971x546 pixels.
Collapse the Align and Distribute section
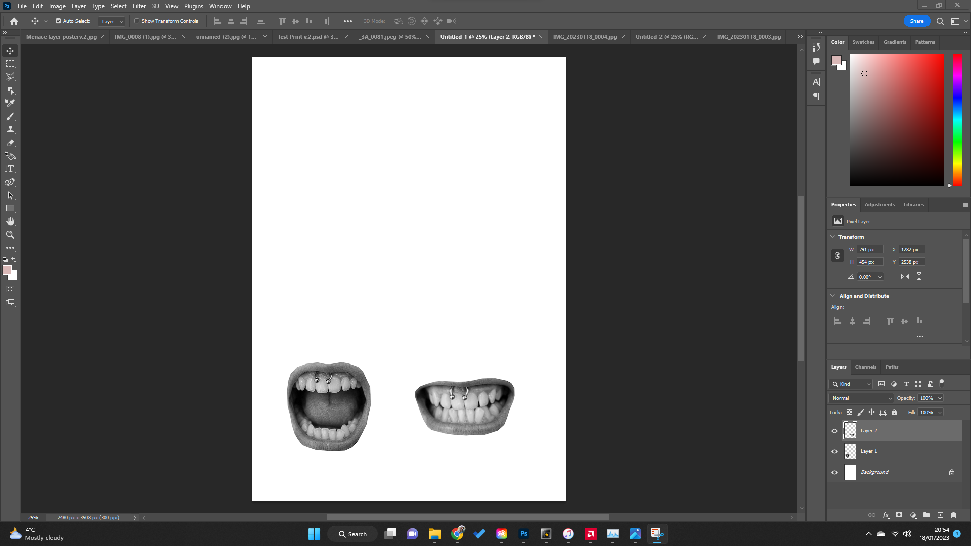pos(833,296)
